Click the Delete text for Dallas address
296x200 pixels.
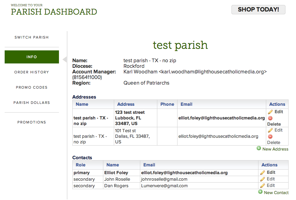click(x=274, y=142)
